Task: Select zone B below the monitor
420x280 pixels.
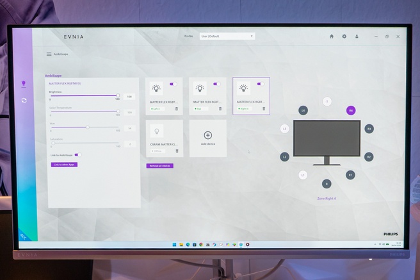Action: coord(327,184)
